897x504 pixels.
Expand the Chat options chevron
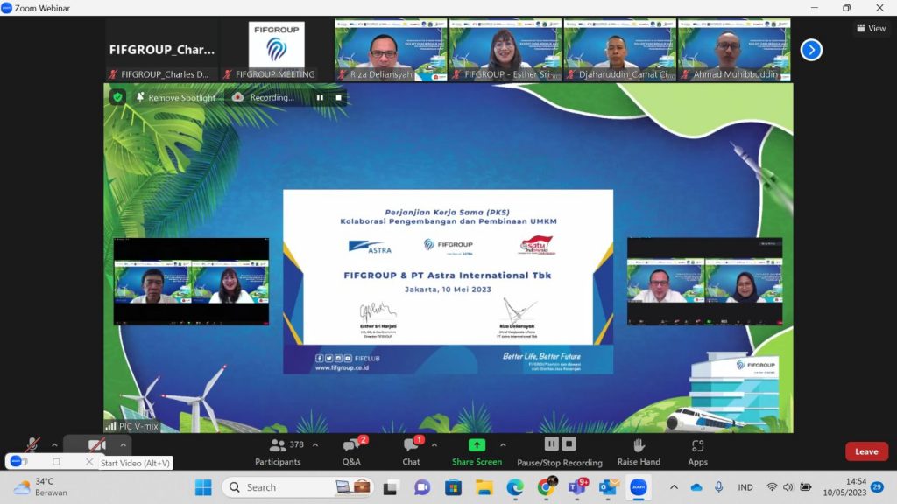(434, 445)
